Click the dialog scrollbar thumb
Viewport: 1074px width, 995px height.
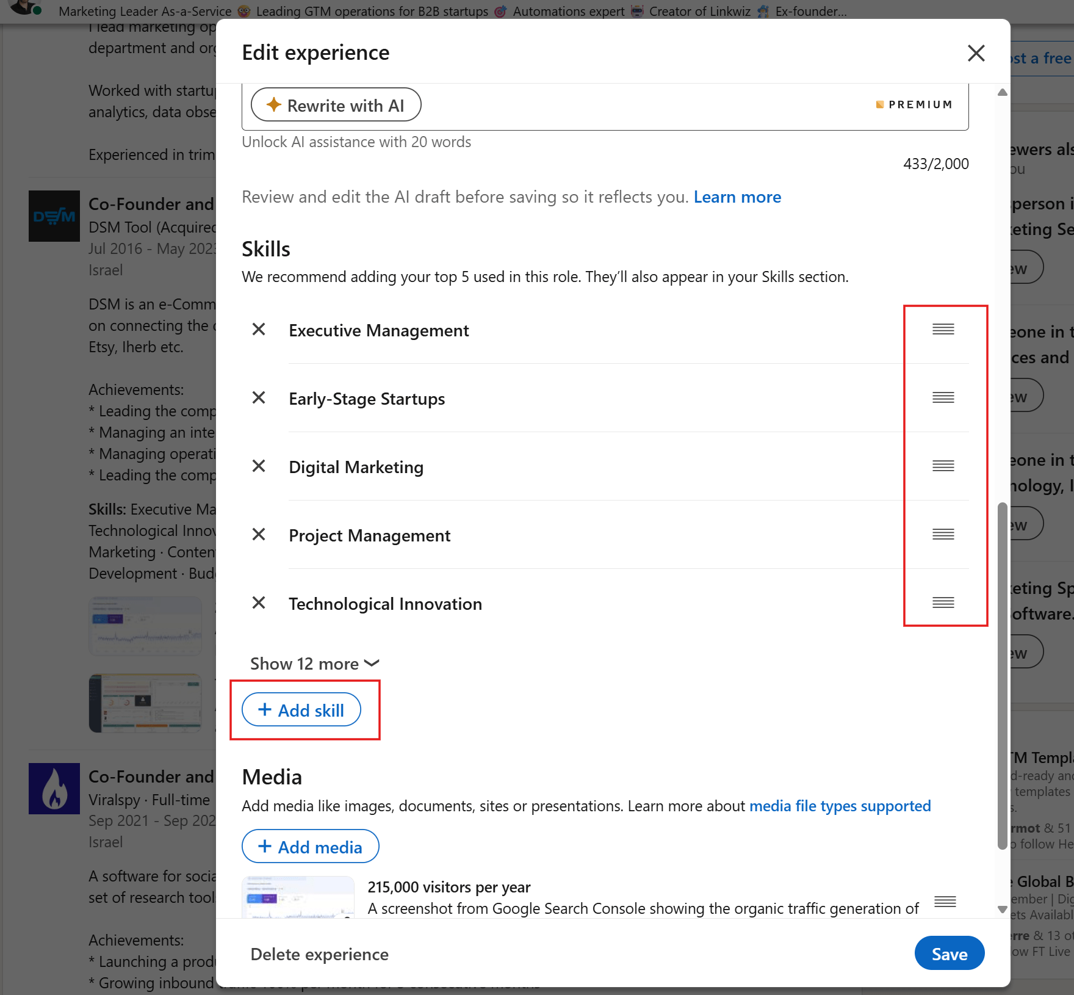coord(1002,676)
